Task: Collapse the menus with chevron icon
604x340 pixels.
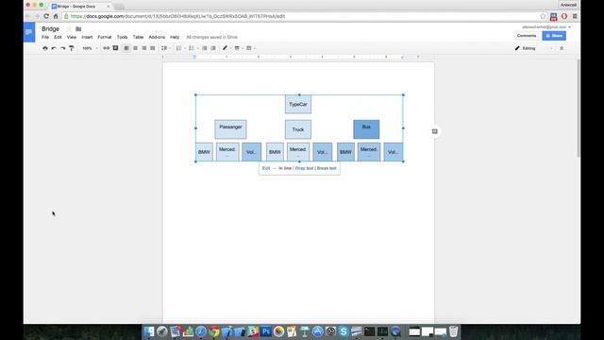Action: [562, 48]
